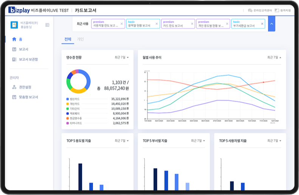Click the 홍길동 님 user name

(x=26, y=27)
